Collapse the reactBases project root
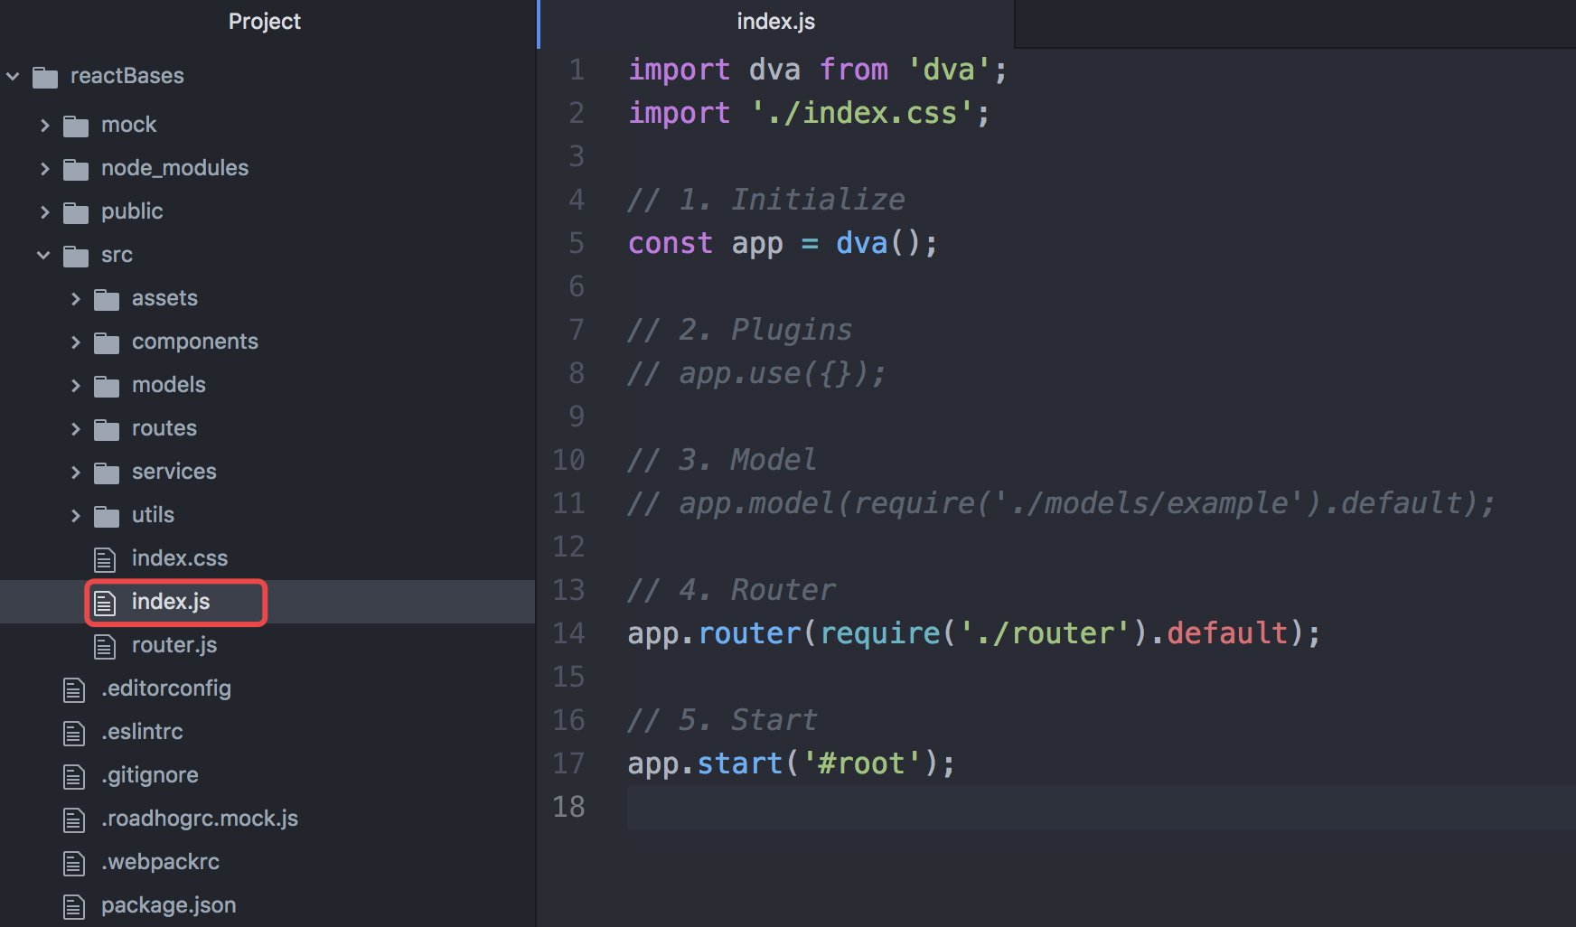Image resolution: width=1576 pixels, height=927 pixels. [x=13, y=76]
